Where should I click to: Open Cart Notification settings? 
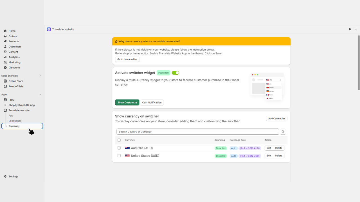152,102
